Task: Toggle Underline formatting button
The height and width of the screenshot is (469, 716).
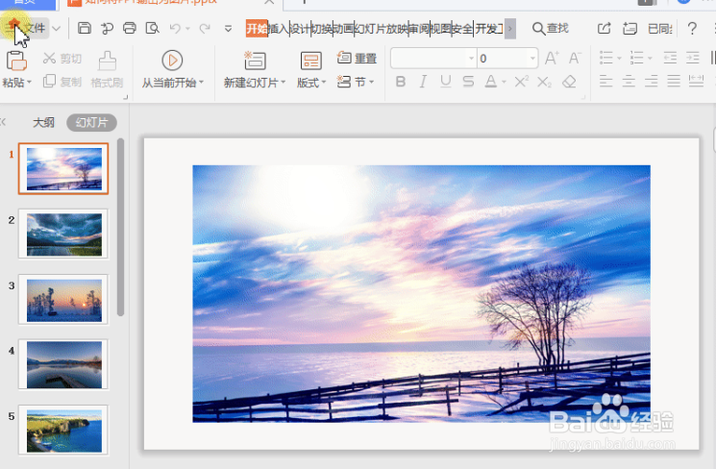Action: tap(446, 82)
